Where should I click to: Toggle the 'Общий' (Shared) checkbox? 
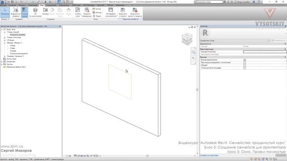tap(244, 65)
